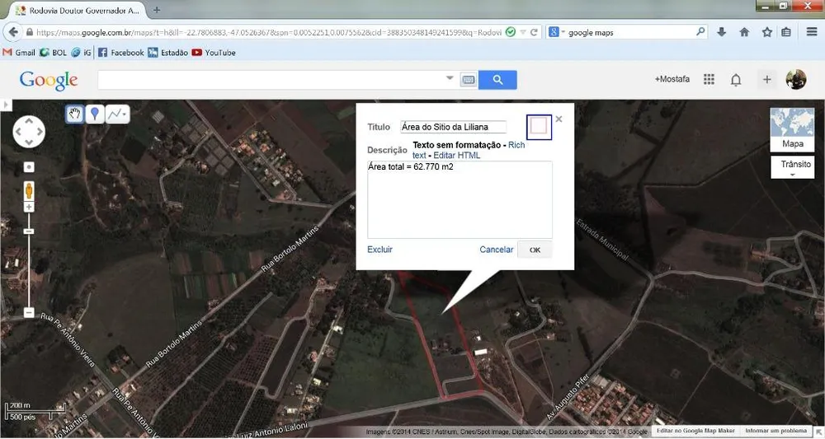Switch to the Mapa view thumbnail
Image resolution: width=825 pixels, height=439 pixels.
click(x=792, y=129)
